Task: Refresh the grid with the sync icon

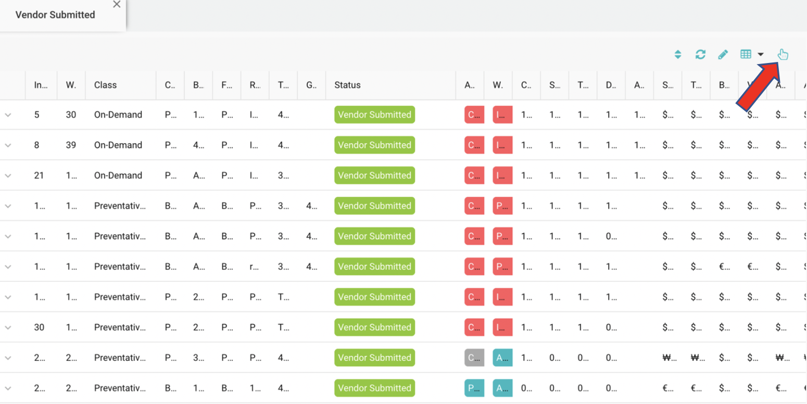Action: click(x=700, y=55)
